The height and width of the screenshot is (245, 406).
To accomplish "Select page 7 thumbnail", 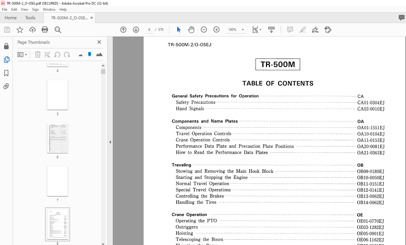I will [x=58, y=181].
